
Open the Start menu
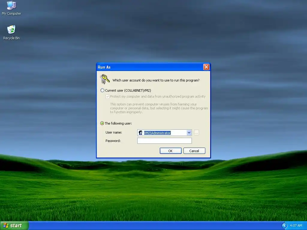14,226
